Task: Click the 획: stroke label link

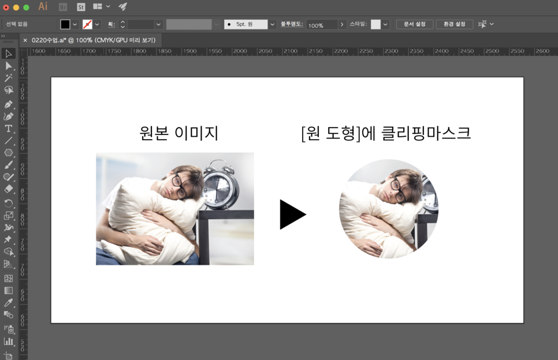Action: coord(111,24)
